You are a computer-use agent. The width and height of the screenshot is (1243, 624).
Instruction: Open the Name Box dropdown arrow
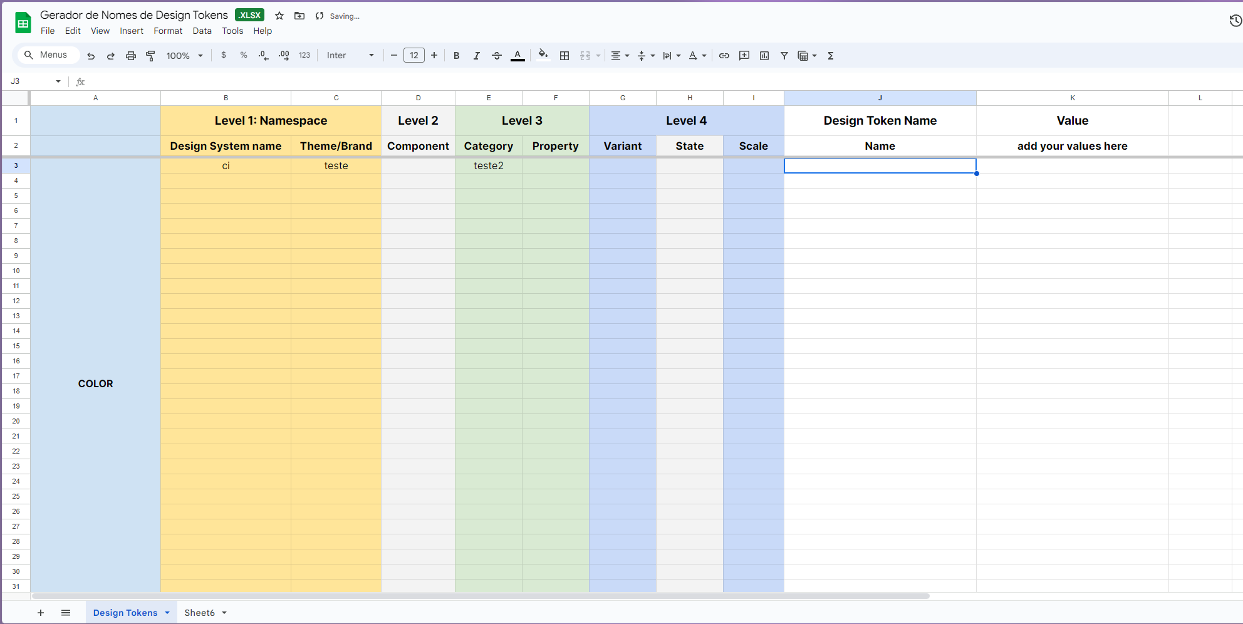(x=58, y=81)
